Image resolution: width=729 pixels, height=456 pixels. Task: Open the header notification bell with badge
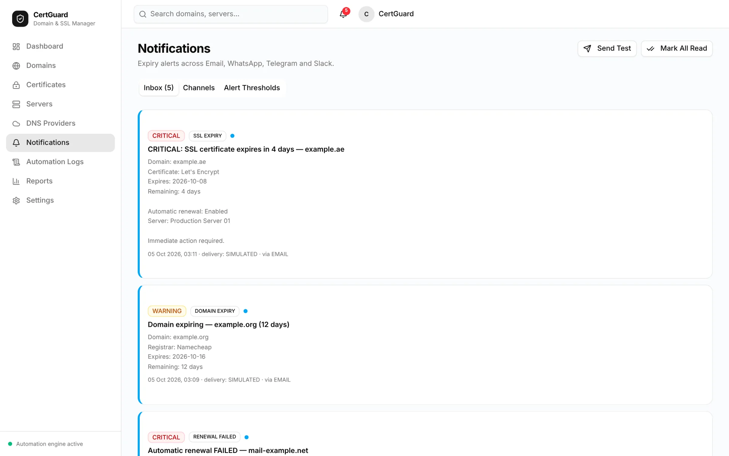(343, 14)
